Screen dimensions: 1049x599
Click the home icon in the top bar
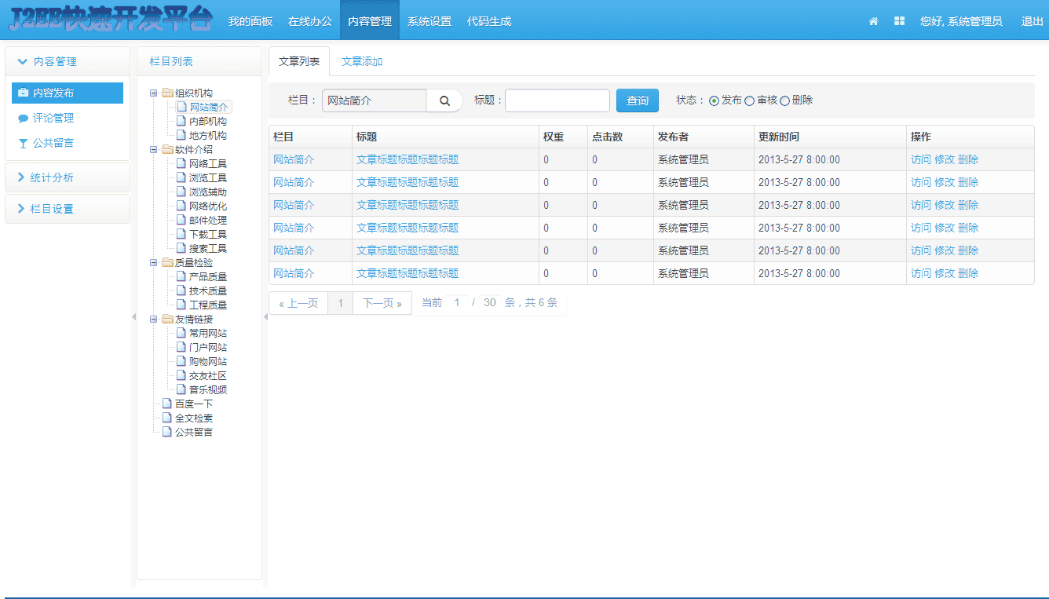point(873,21)
